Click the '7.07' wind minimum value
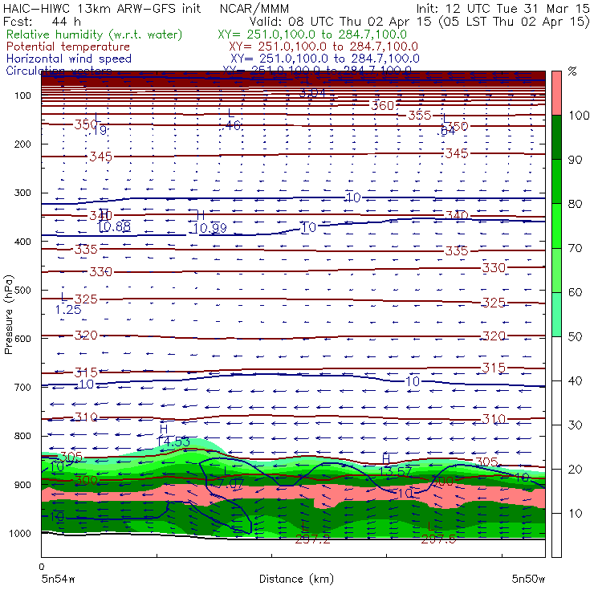Screen dimensions: 594x594 (231, 483)
